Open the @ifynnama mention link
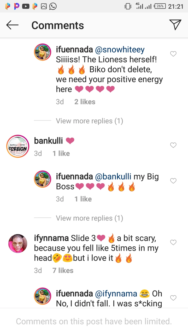This screenshot has width=188, height=334. (x=116, y=294)
